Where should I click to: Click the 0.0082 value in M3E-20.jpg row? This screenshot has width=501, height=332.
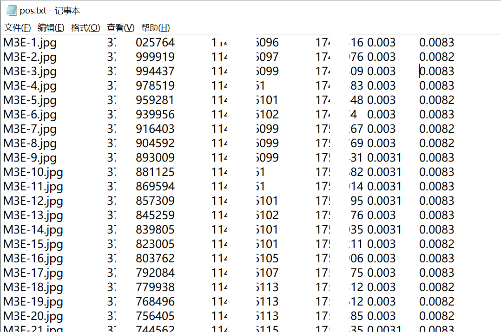click(437, 316)
